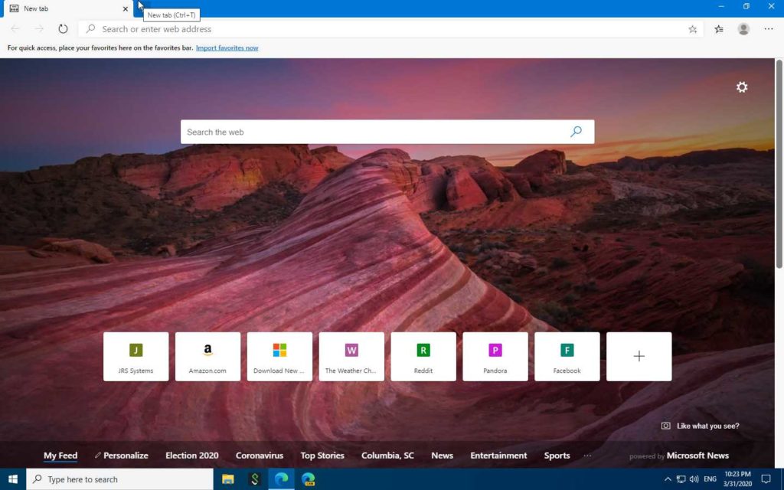784x490 pixels.
Task: Show hidden system tray icons
Action: coord(667,479)
